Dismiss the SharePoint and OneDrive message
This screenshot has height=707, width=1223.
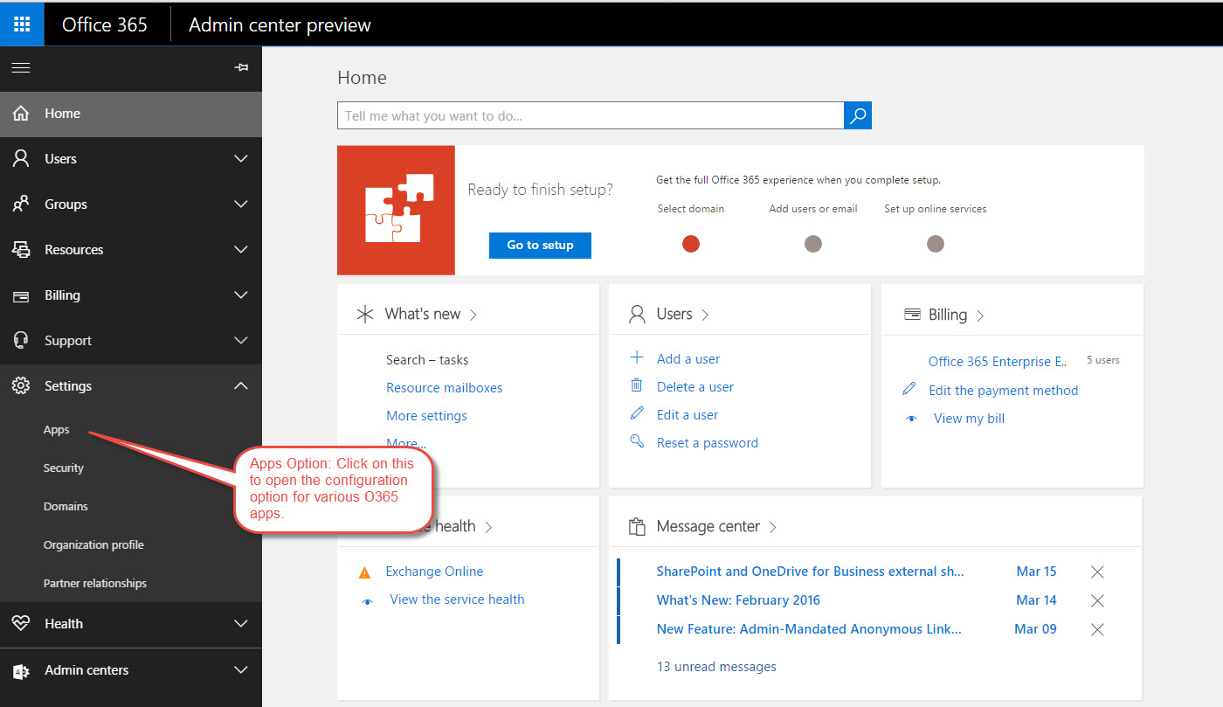[x=1098, y=572]
